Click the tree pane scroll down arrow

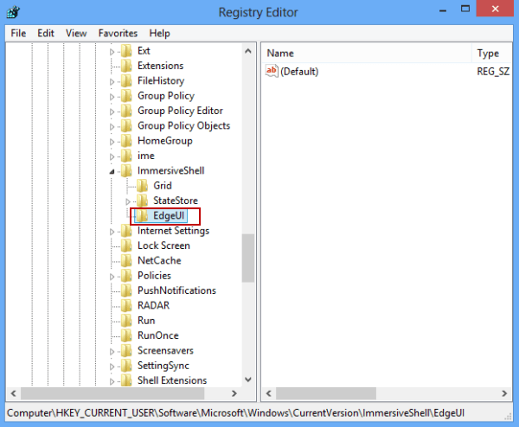248,379
